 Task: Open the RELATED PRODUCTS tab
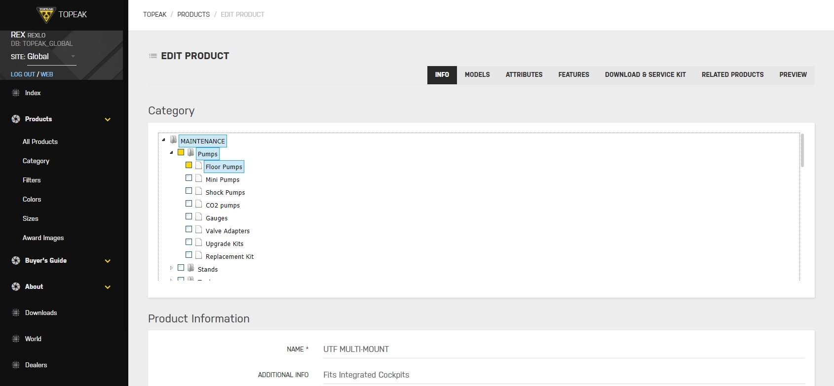[733, 75]
